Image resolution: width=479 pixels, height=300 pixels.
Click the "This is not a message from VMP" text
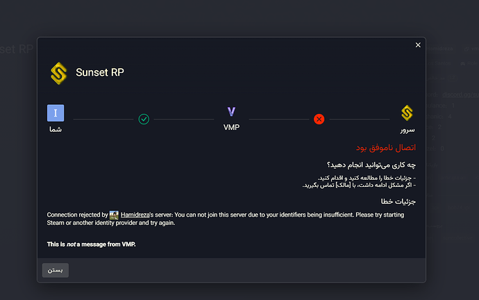(x=91, y=244)
